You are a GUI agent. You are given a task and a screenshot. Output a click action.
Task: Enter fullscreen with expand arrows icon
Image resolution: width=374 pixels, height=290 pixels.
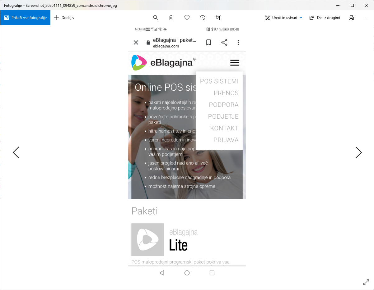tap(366, 282)
